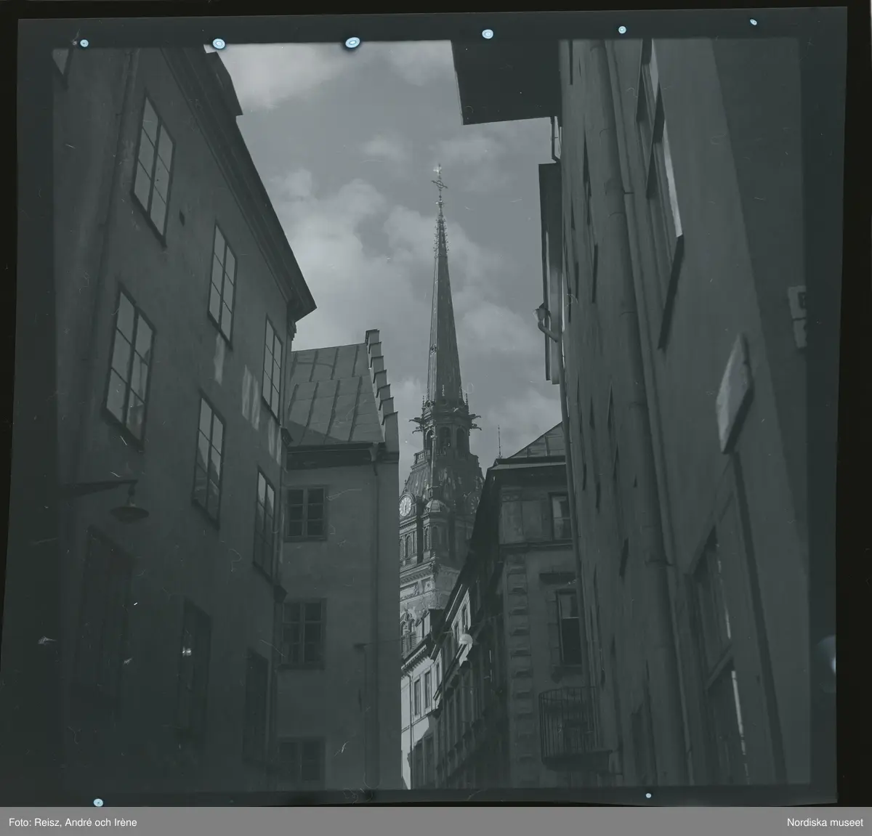Click the belfry openings below the spire
The width and height of the screenshot is (872, 836).
coord(443,438)
